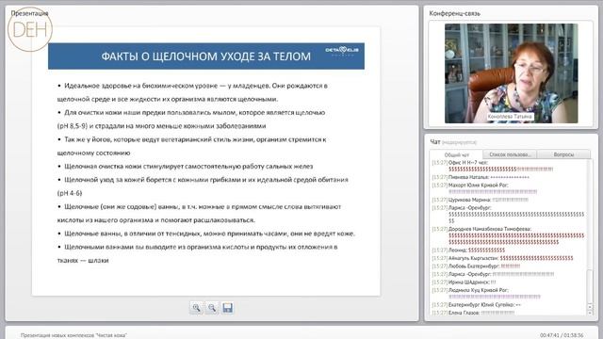This screenshot has height=339, width=603.
Task: Click the chat scrollbar thumb
Action: click(591, 286)
